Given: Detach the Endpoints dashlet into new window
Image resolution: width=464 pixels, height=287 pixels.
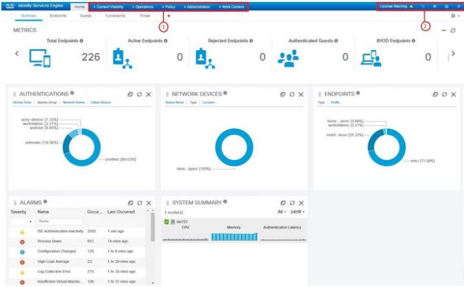Looking at the screenshot, I should point(435,95).
